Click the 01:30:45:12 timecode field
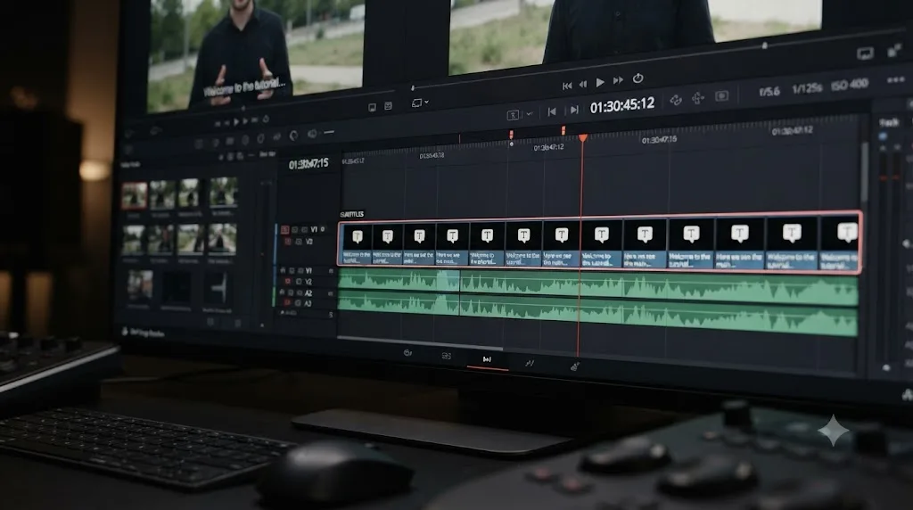The image size is (913, 510). point(621,106)
